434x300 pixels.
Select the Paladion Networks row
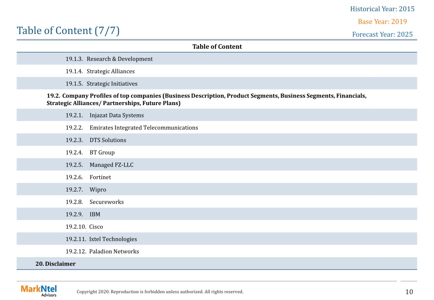217,251
